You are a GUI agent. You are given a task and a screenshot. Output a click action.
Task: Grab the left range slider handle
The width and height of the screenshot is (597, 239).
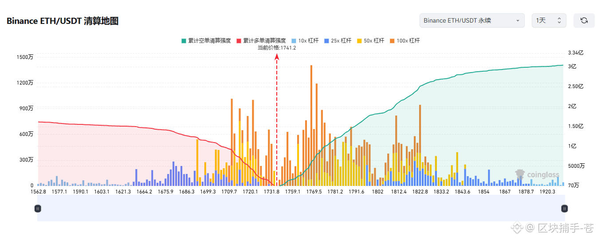click(x=38, y=208)
